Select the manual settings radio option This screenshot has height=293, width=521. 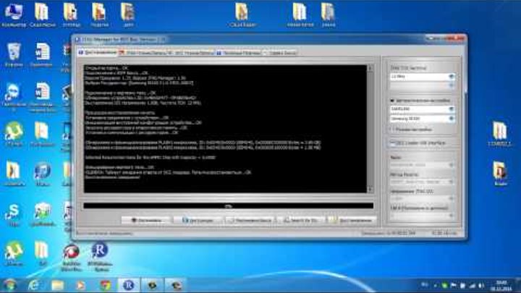pos(392,129)
